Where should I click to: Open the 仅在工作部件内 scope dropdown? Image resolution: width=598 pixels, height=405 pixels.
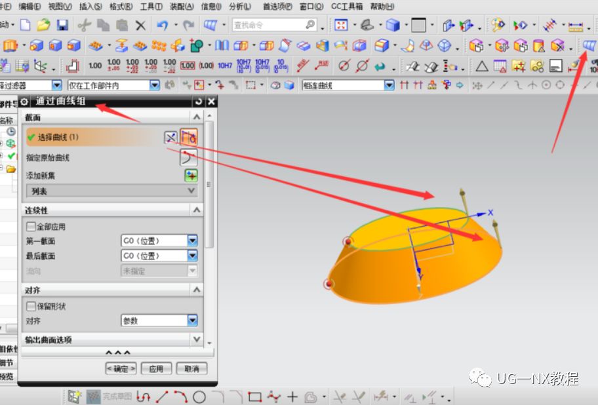click(x=155, y=85)
